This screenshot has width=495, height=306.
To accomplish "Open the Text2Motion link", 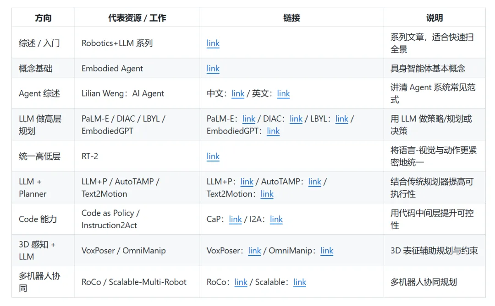I will tap(267, 194).
